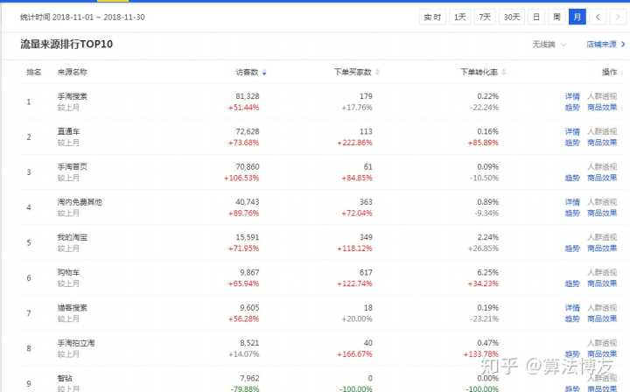Select the 30天 time range tab
The width and height of the screenshot is (630, 392).
(512, 17)
